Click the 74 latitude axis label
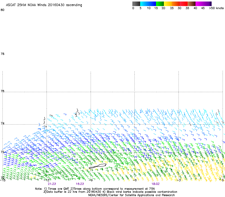This screenshot has width=225, height=197. 2,123
